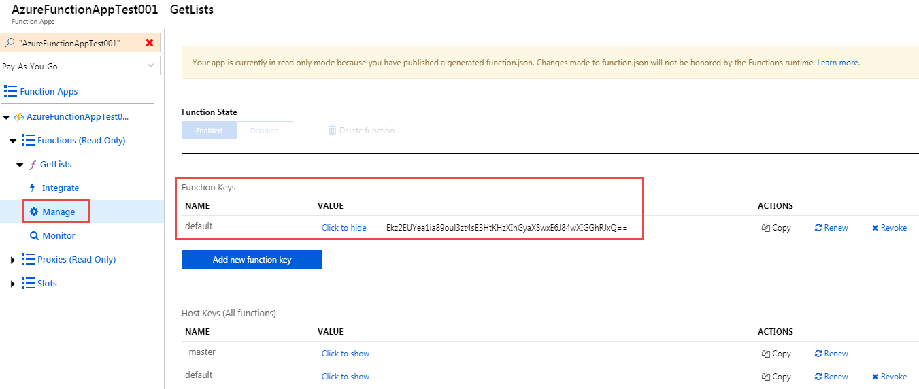The width and height of the screenshot is (919, 389).
Task: Click the Manage gear icon
Action: pyautogui.click(x=34, y=212)
